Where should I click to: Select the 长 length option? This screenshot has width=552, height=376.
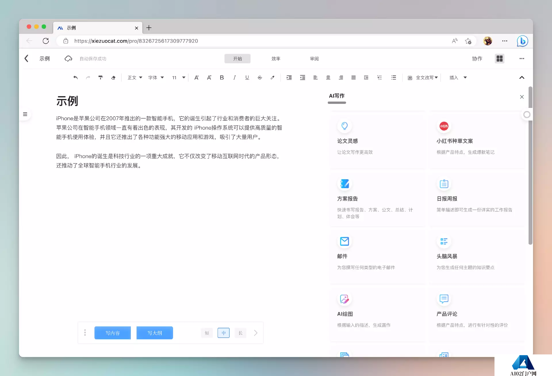240,333
